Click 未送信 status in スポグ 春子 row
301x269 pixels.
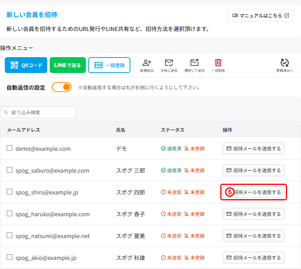click(x=171, y=214)
